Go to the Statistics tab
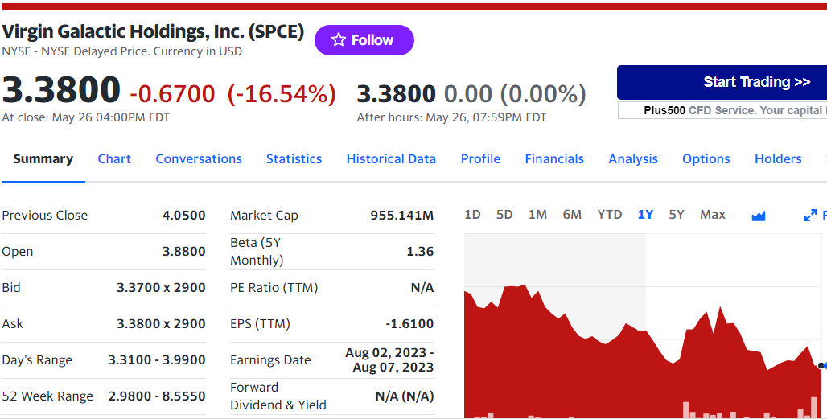The image size is (827, 419). tap(294, 159)
